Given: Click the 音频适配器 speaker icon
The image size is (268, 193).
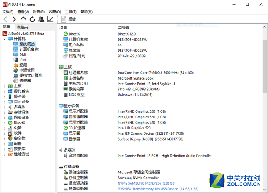Looking at the screenshot, I should click(x=66, y=156).
